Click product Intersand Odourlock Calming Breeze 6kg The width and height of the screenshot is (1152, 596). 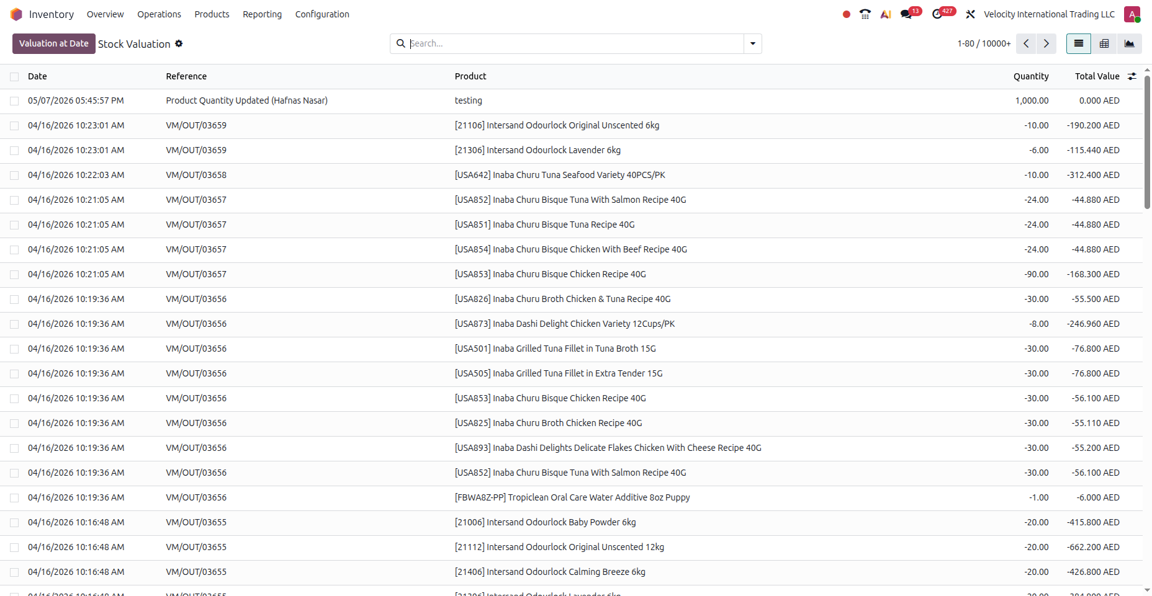pos(550,572)
